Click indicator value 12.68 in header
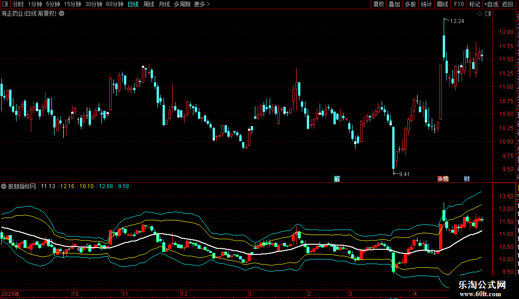 coord(106,186)
